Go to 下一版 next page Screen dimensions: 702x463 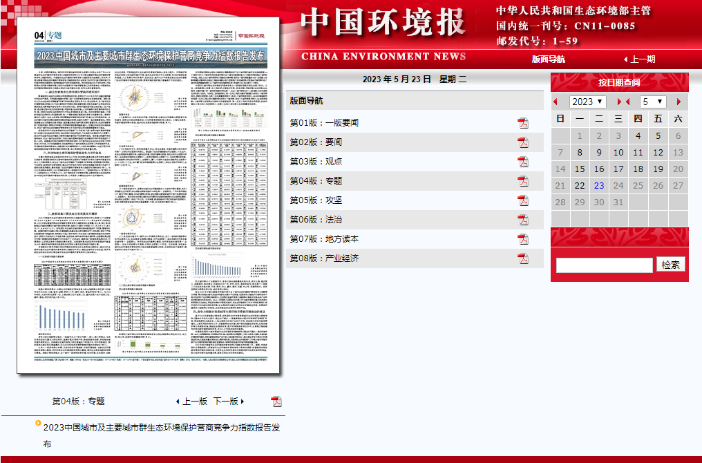(x=229, y=401)
